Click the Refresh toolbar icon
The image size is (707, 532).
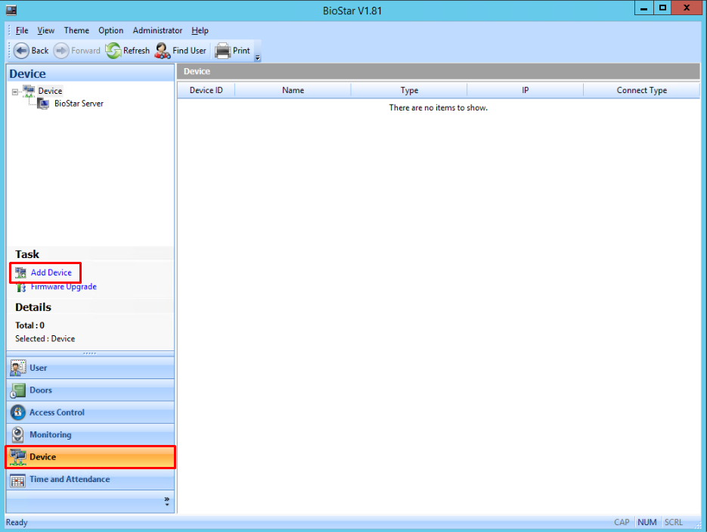tap(112, 50)
